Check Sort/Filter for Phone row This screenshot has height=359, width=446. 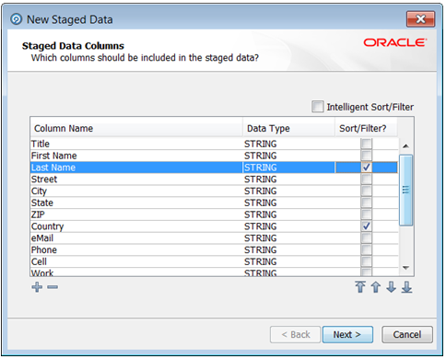pyautogui.click(x=367, y=249)
